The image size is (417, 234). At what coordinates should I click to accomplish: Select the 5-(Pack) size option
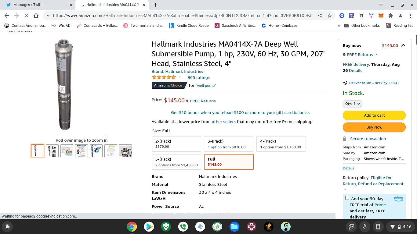(x=176, y=162)
